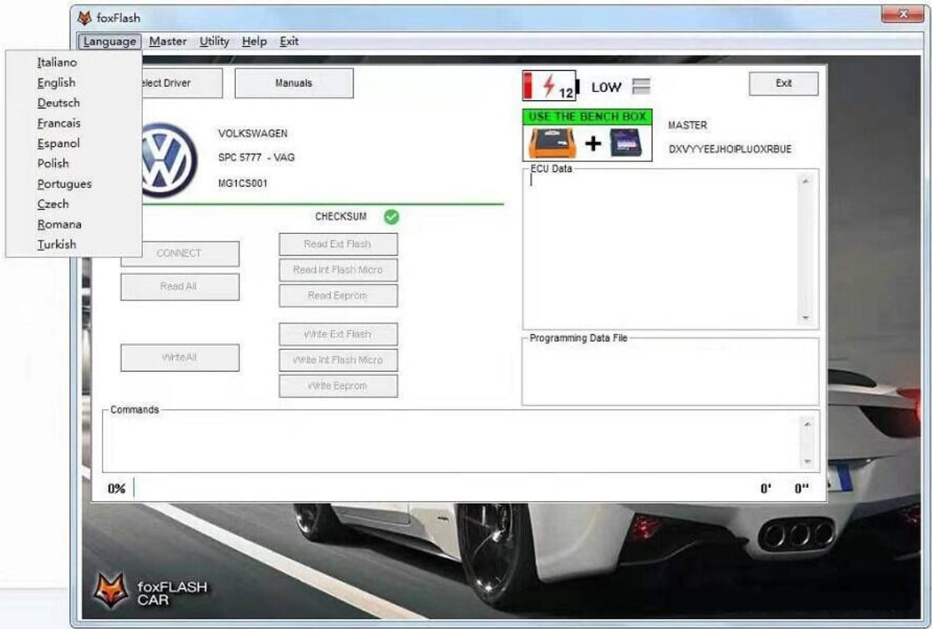
Task: Click the Write Eeprom button
Action: coord(339,386)
